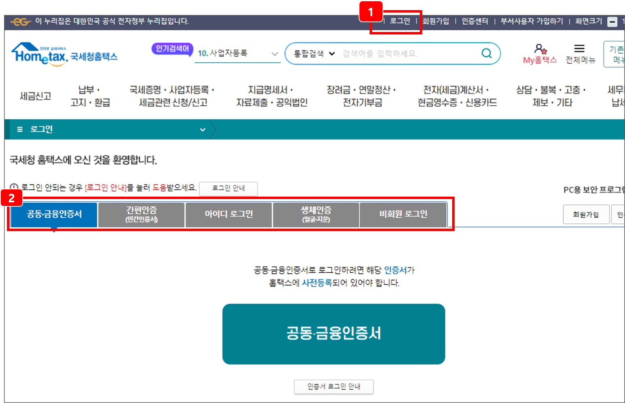The width and height of the screenshot is (625, 403).
Task: Decrease 화면크기 with the minus icon
Action: coord(612,22)
